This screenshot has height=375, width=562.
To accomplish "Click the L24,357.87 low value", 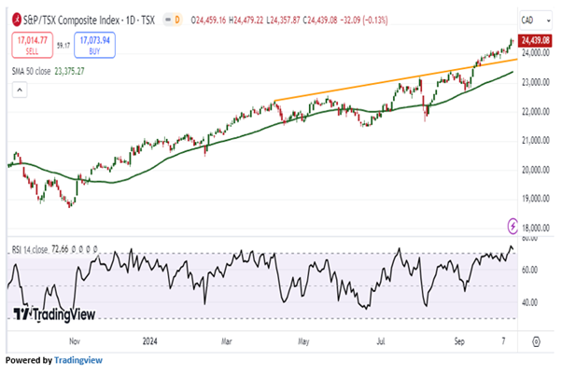I will 283,21.
